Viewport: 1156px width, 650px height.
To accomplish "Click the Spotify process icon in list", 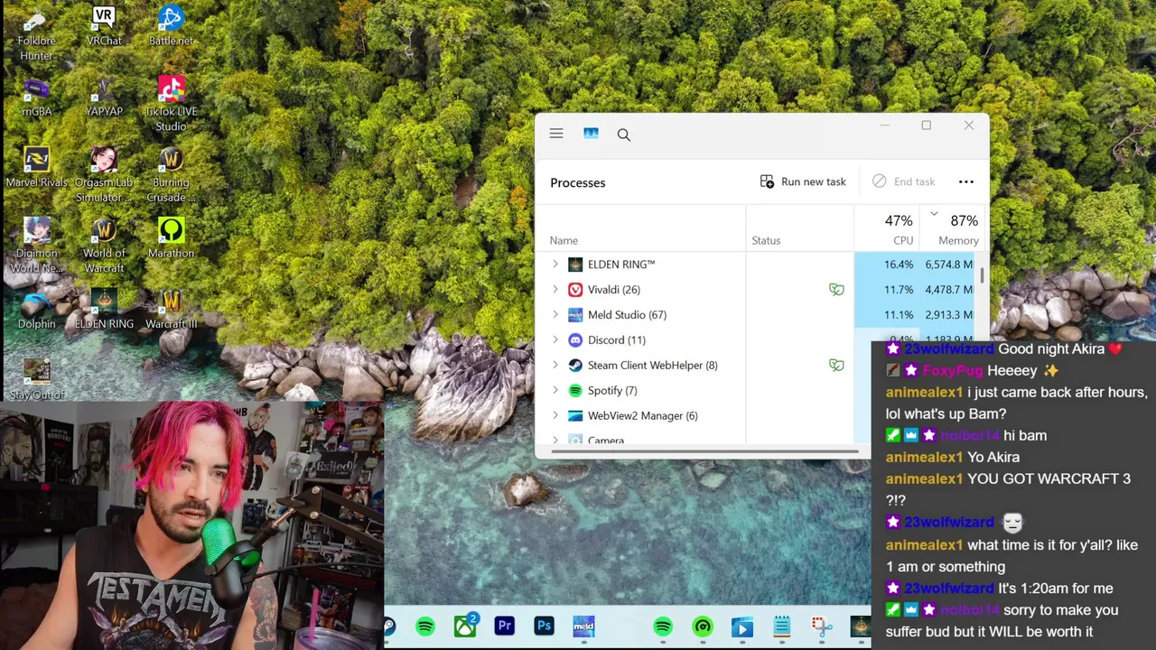I will pyautogui.click(x=575, y=391).
